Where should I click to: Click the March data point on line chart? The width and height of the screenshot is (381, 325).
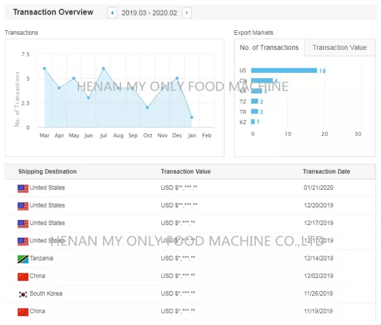44,69
